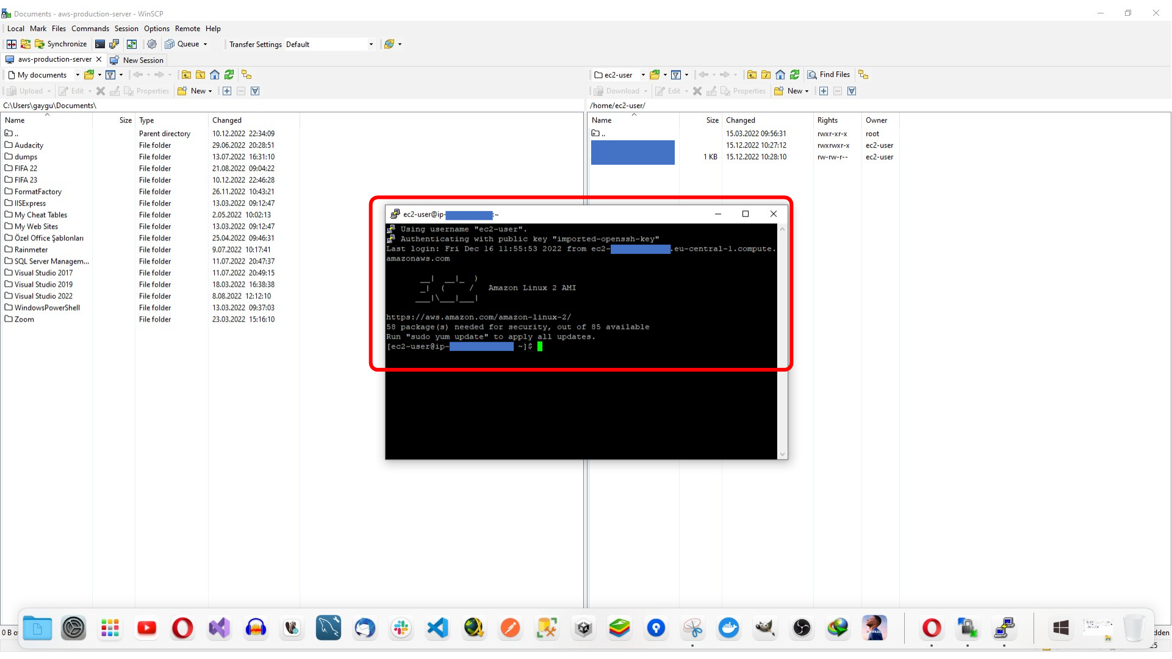Close the aws-production-server tab
The width and height of the screenshot is (1172, 659).
pos(99,59)
